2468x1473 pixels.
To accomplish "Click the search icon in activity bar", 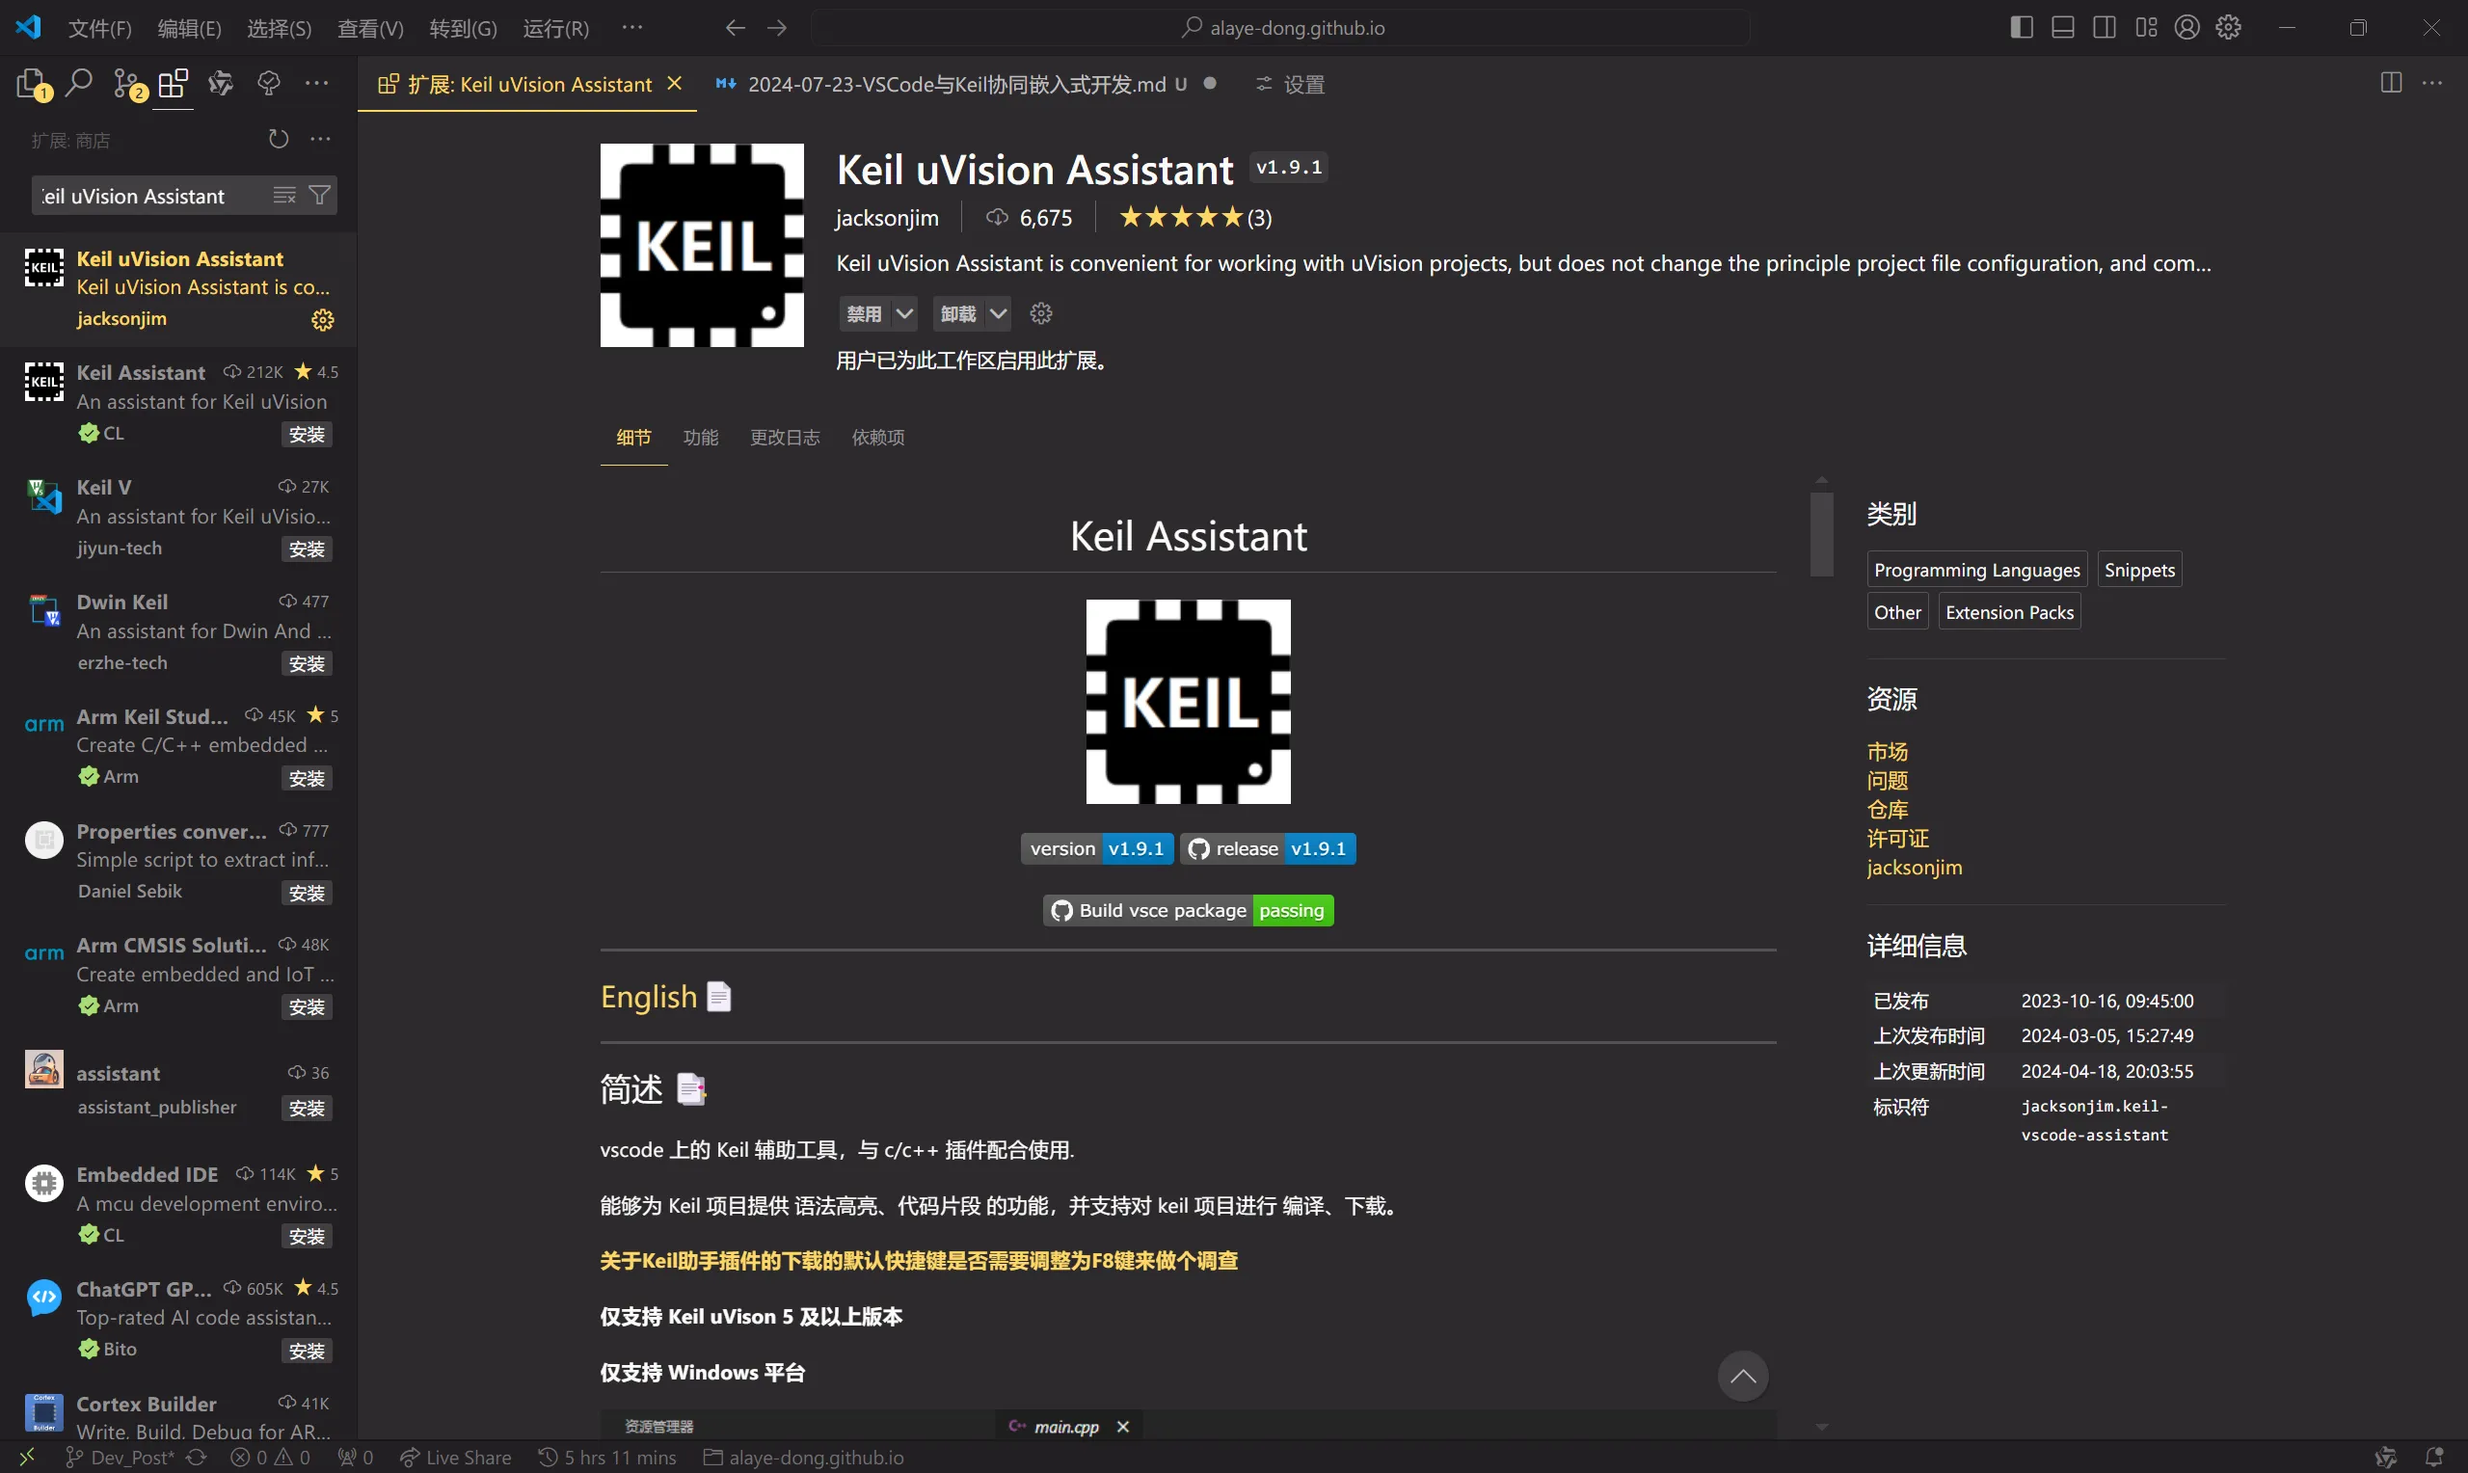I will pyautogui.click(x=77, y=82).
